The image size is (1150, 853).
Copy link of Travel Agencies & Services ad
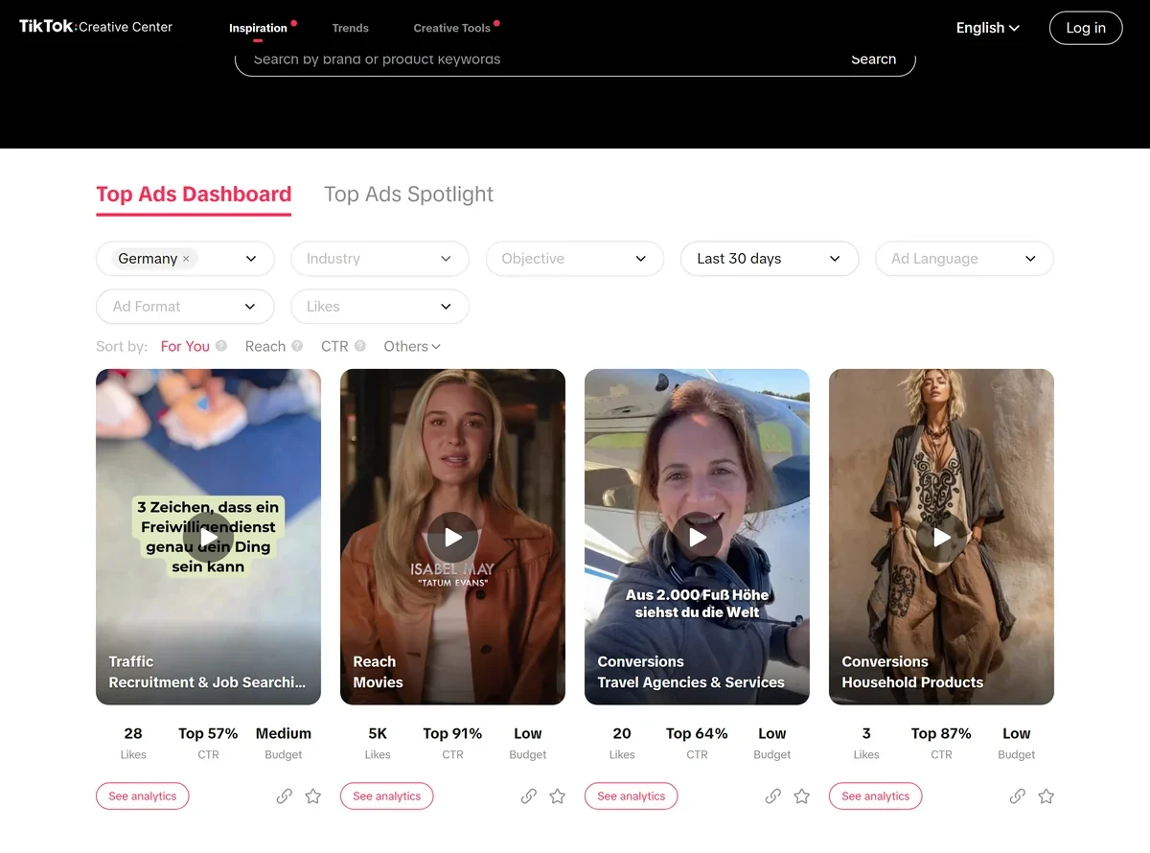(773, 796)
